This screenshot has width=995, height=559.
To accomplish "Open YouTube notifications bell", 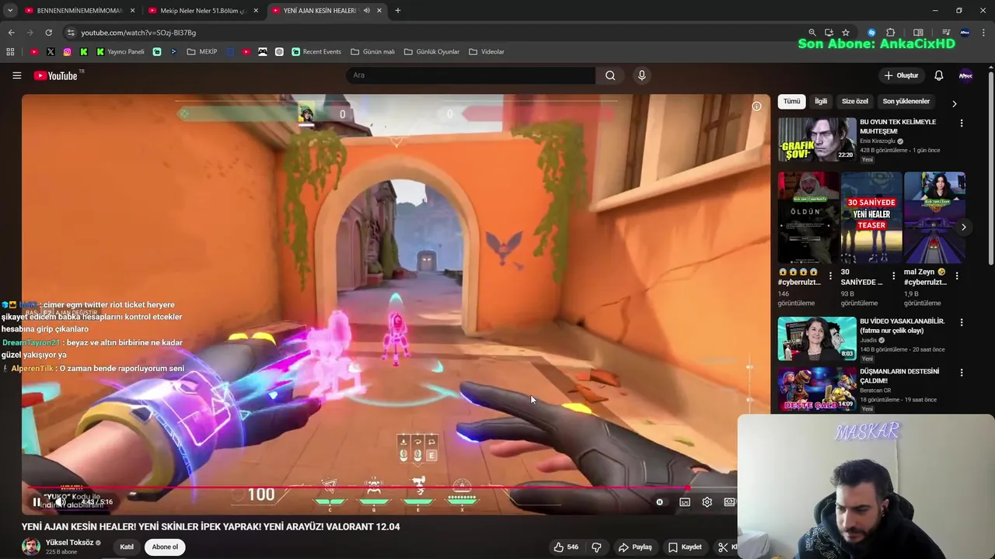I will (x=939, y=75).
